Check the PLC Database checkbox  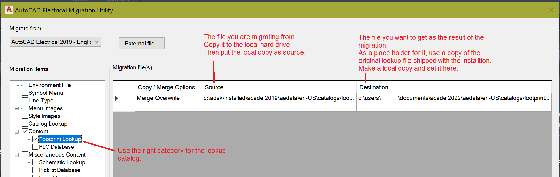35,147
